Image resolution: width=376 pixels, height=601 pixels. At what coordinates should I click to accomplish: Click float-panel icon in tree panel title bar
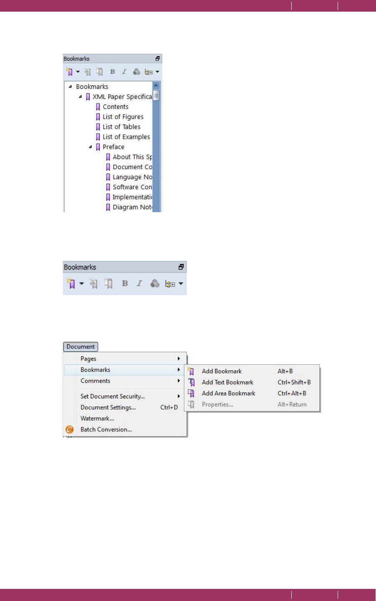pos(157,59)
